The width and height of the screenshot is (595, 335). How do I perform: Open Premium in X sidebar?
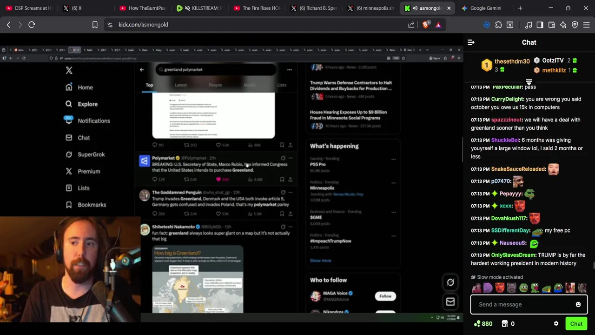pyautogui.click(x=83, y=171)
